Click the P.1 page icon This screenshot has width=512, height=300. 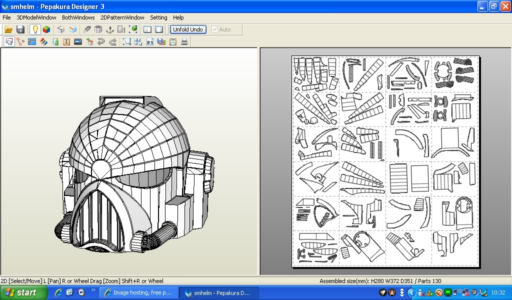click(x=150, y=42)
